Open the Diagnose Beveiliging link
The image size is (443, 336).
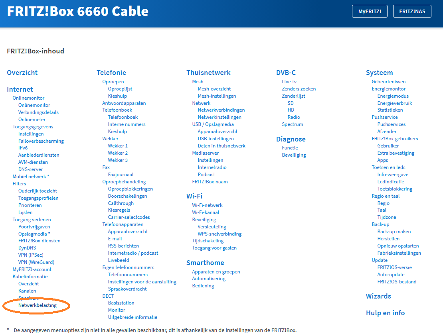[294, 155]
